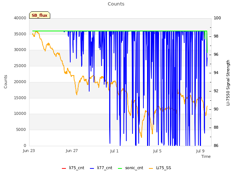The width and height of the screenshot is (233, 175).
Task: Click the 'Jul 9' x-axis label
Action: 200,151
